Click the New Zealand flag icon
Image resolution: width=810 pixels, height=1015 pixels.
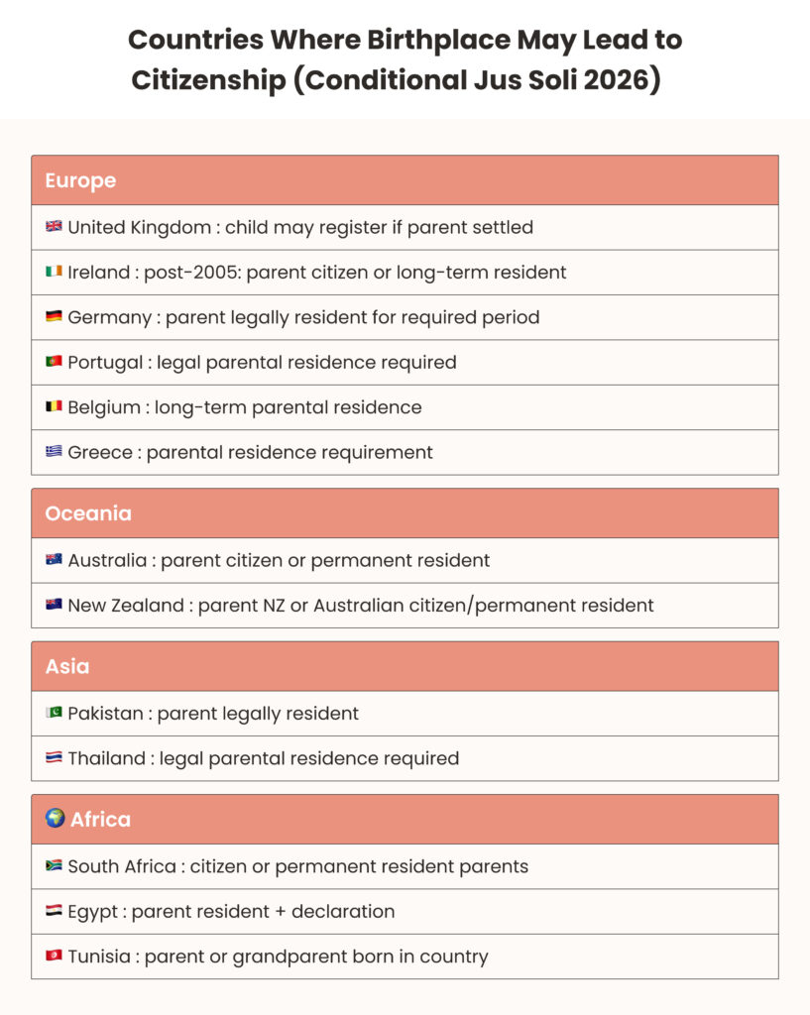point(54,605)
